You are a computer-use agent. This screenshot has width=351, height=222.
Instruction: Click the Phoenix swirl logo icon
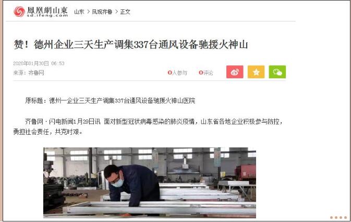pyautogui.click(x=19, y=11)
